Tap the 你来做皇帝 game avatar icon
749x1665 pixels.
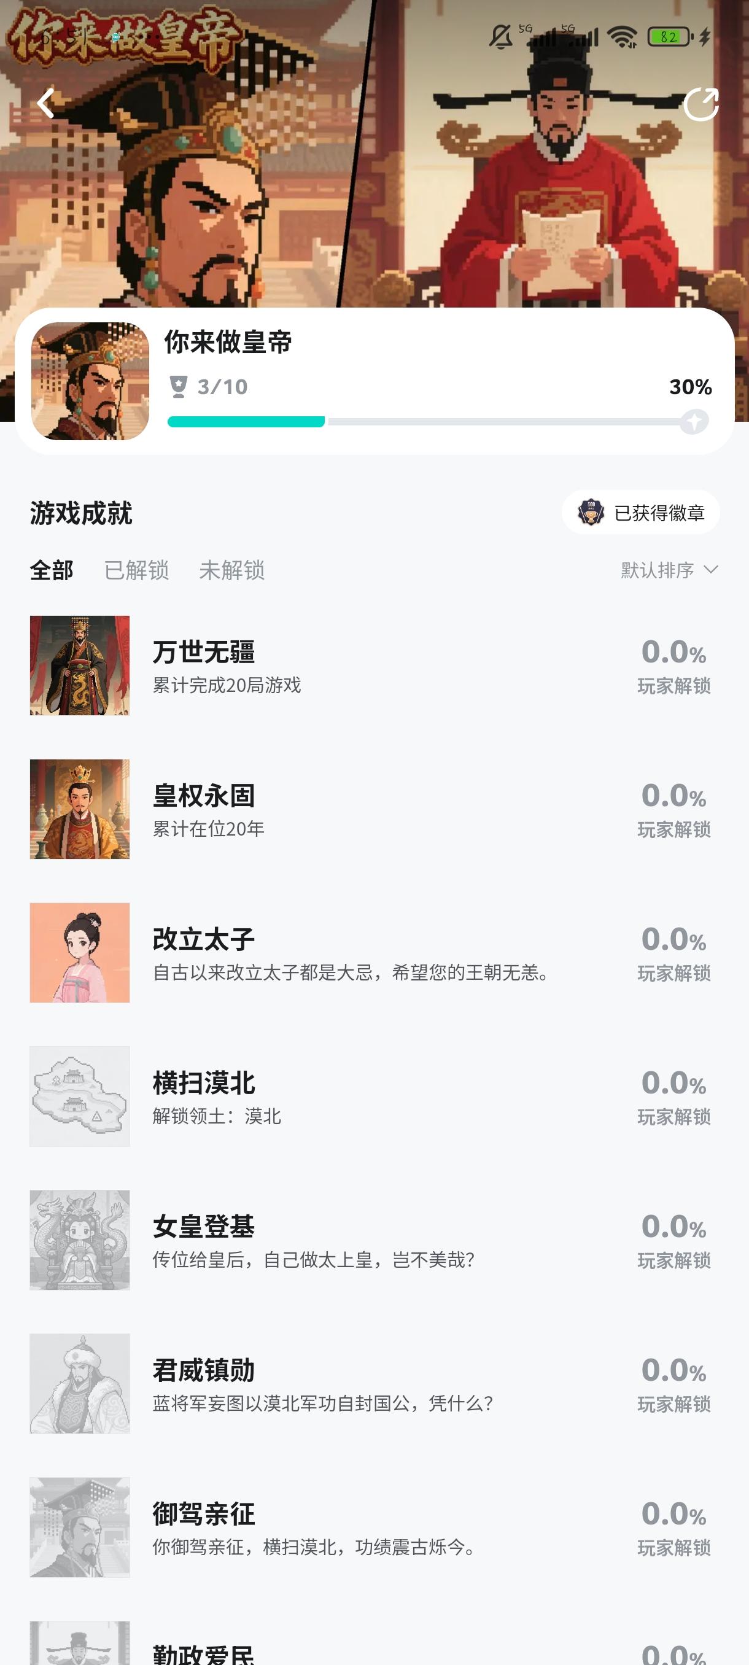(90, 381)
